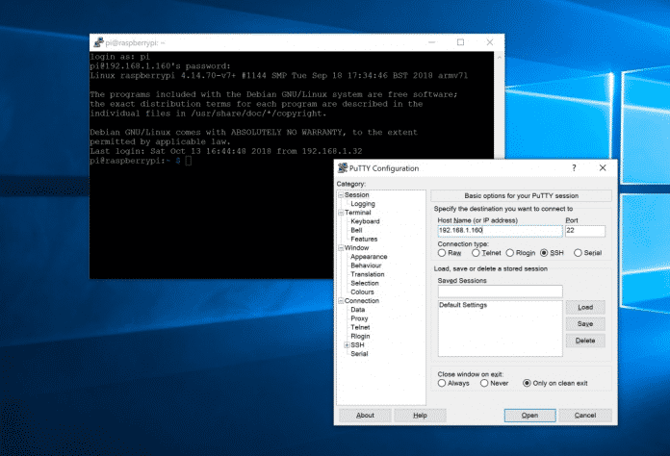Expand the SSH tree node

tap(346, 344)
